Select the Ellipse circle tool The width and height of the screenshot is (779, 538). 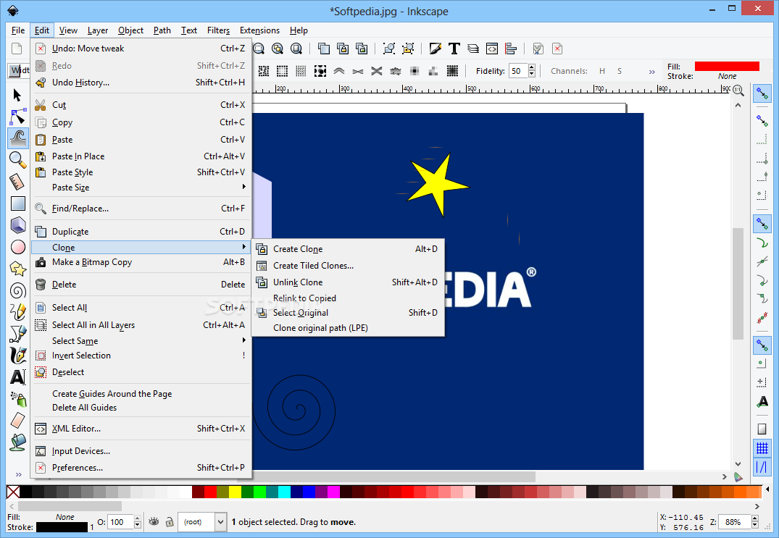(x=17, y=247)
